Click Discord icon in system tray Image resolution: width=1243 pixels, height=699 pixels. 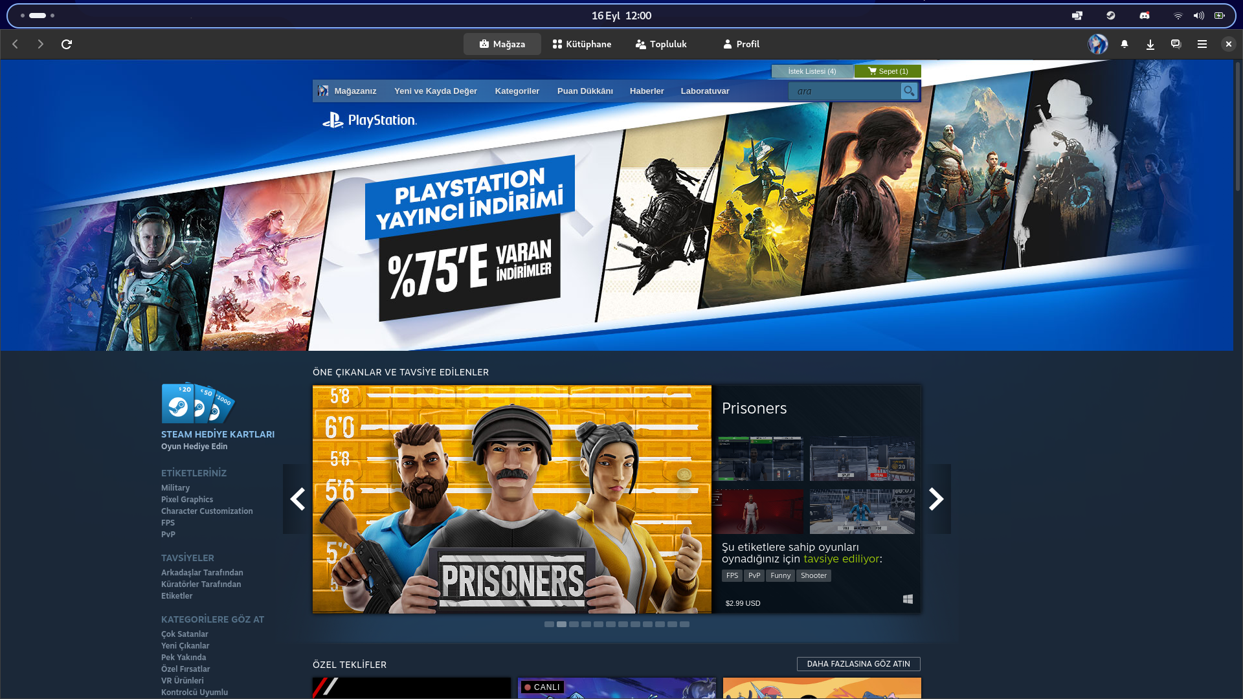(1145, 16)
